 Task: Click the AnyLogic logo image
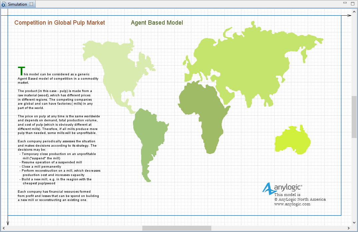(282, 188)
